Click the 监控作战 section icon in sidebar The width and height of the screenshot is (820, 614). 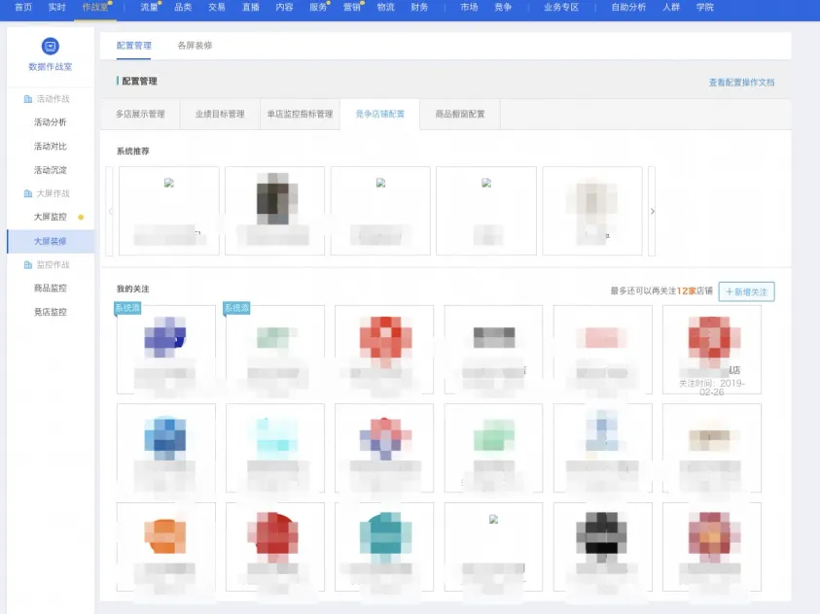click(x=27, y=265)
